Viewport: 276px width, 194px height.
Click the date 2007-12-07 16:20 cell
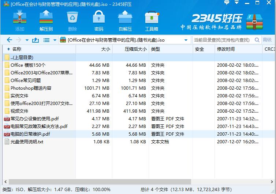pyautogui.click(x=238, y=142)
